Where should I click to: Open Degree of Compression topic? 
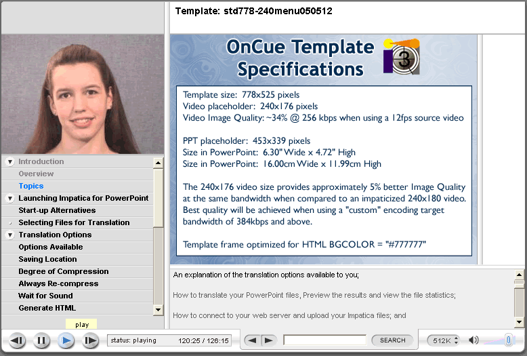tap(64, 271)
